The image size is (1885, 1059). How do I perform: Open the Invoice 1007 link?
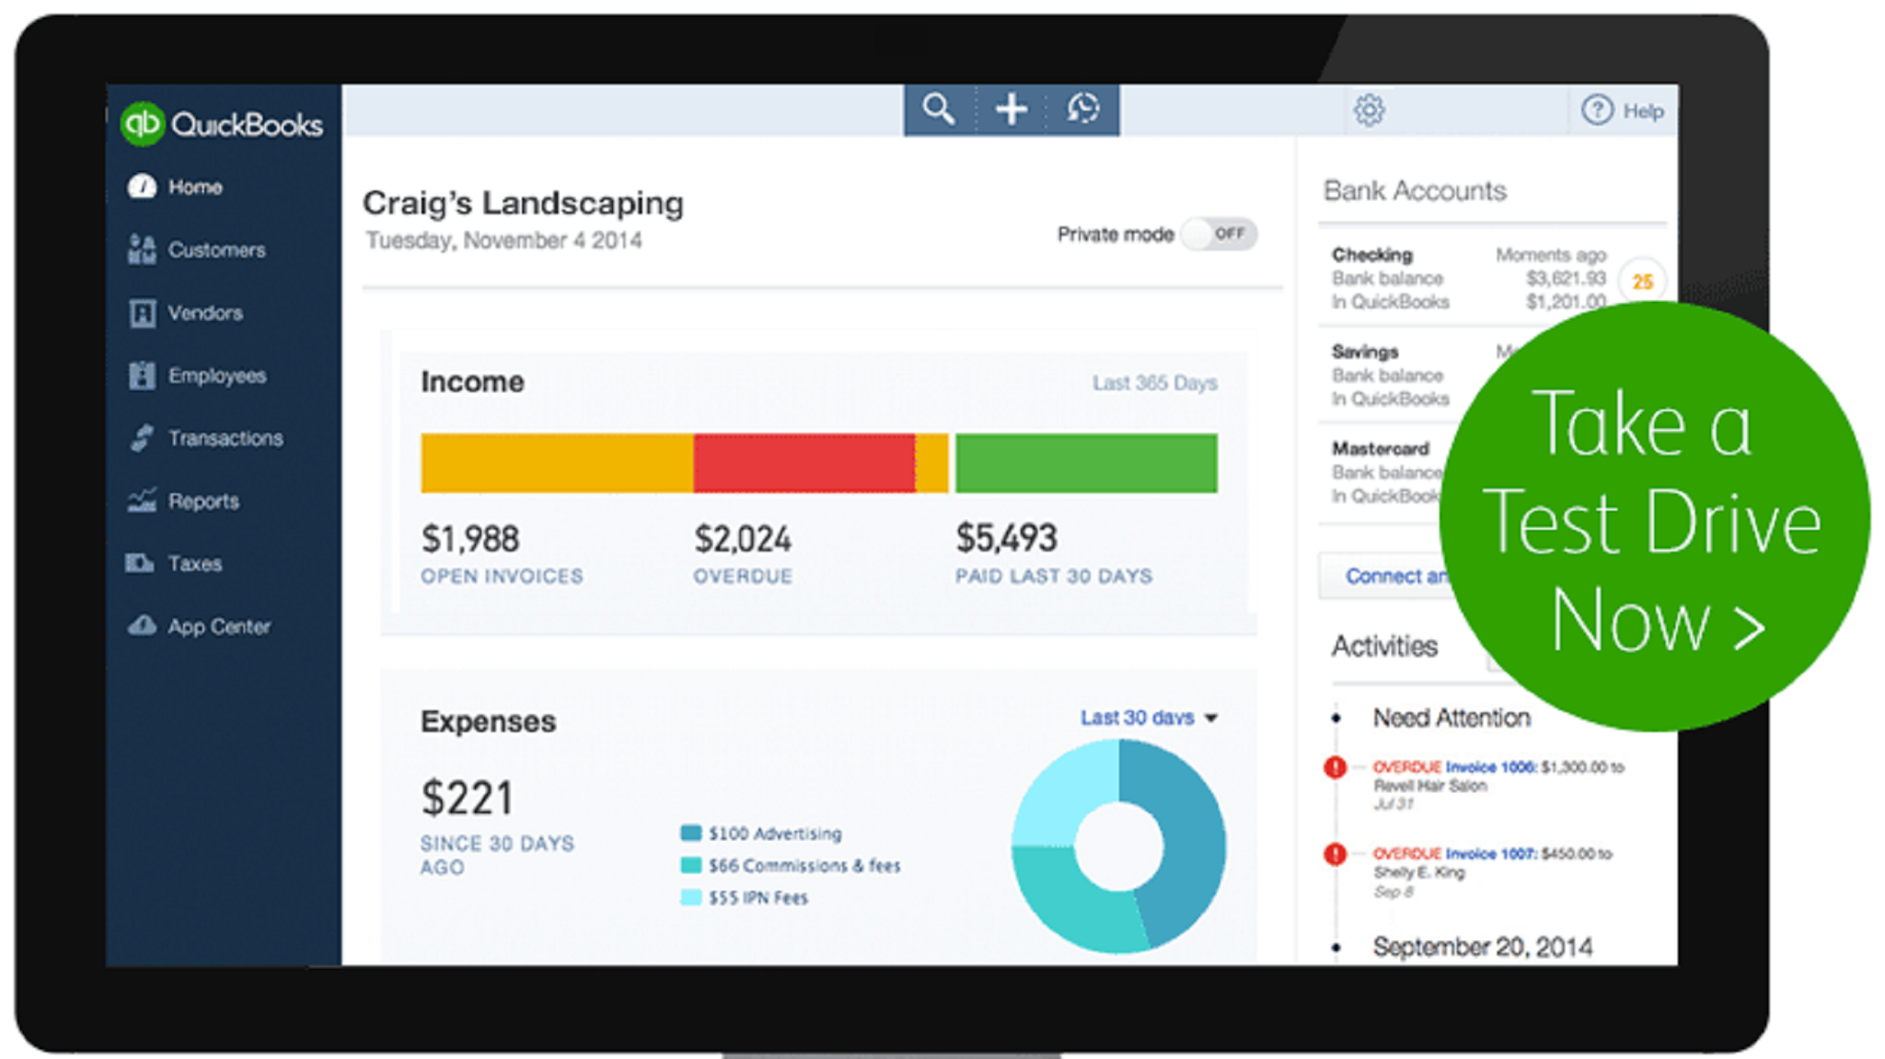tap(1490, 853)
